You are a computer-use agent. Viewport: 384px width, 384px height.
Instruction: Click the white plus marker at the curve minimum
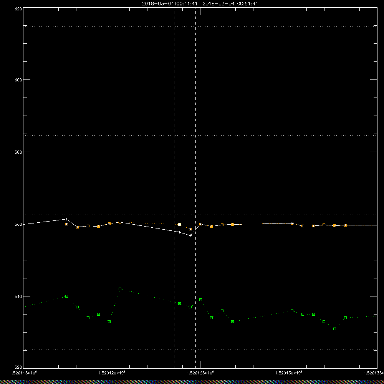190,236
